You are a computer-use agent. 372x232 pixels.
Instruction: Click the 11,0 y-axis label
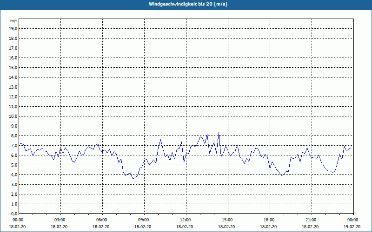13,107
